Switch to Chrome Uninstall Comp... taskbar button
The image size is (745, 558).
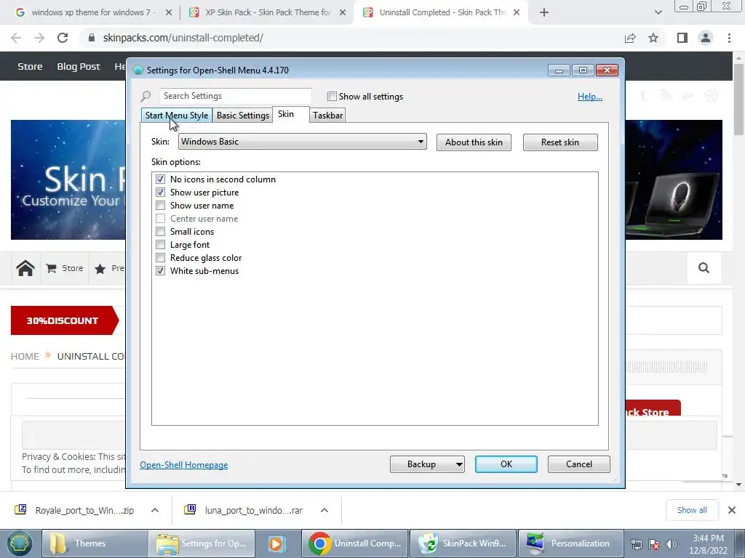[x=355, y=543]
